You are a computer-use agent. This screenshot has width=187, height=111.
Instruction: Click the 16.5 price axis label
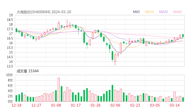pyautogui.click(x=10, y=38)
